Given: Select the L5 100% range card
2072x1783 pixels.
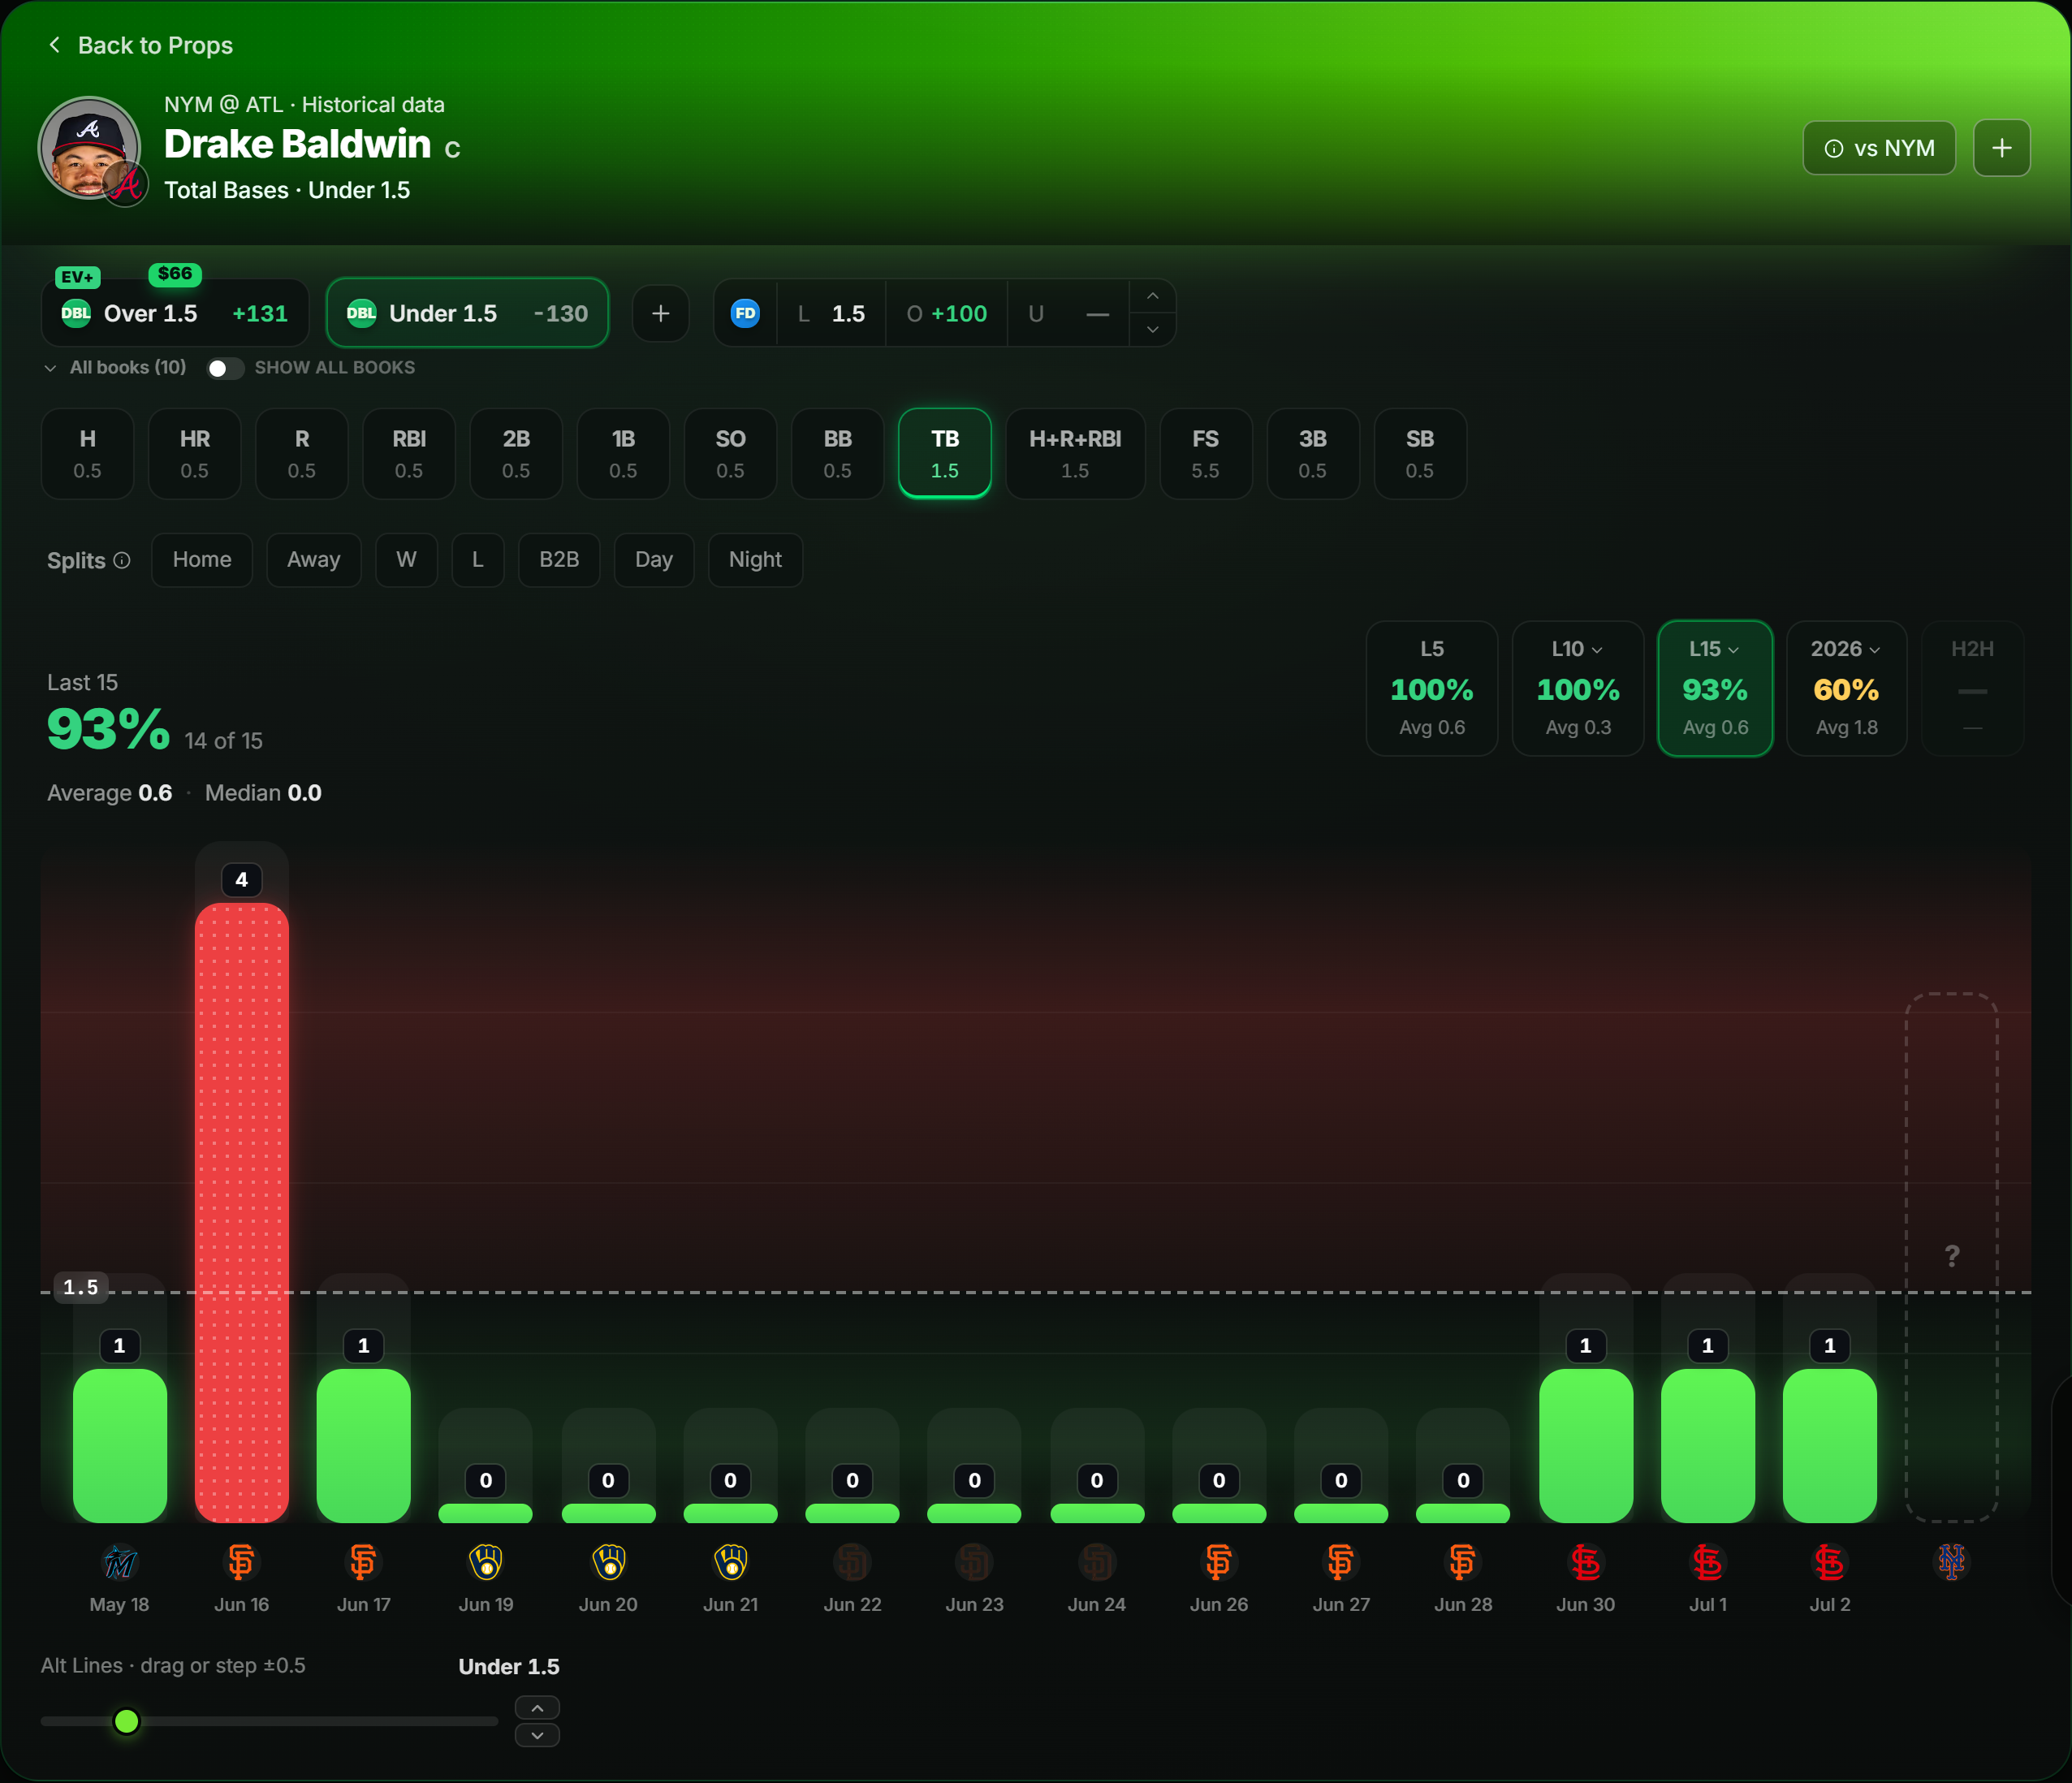Looking at the screenshot, I should tap(1432, 688).
